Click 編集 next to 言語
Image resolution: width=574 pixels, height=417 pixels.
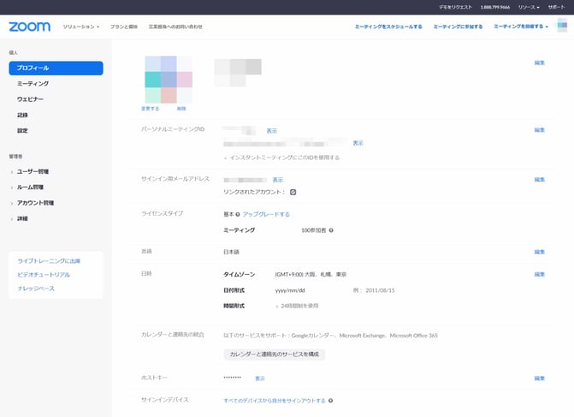point(539,252)
